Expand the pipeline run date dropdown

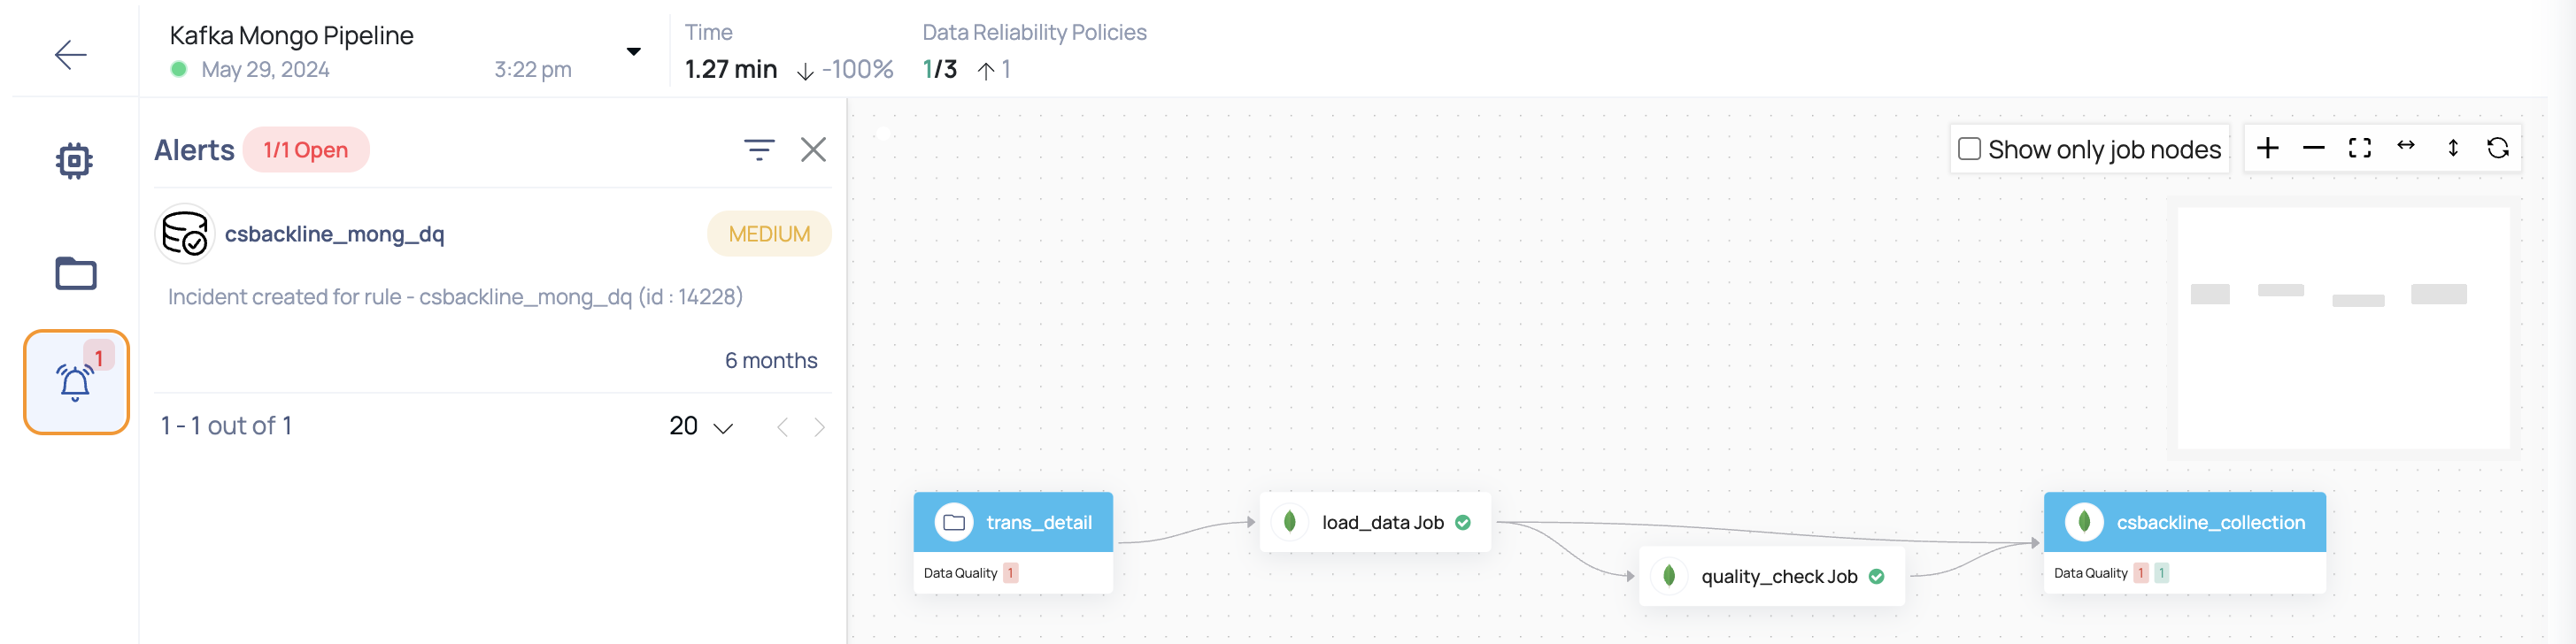click(633, 51)
